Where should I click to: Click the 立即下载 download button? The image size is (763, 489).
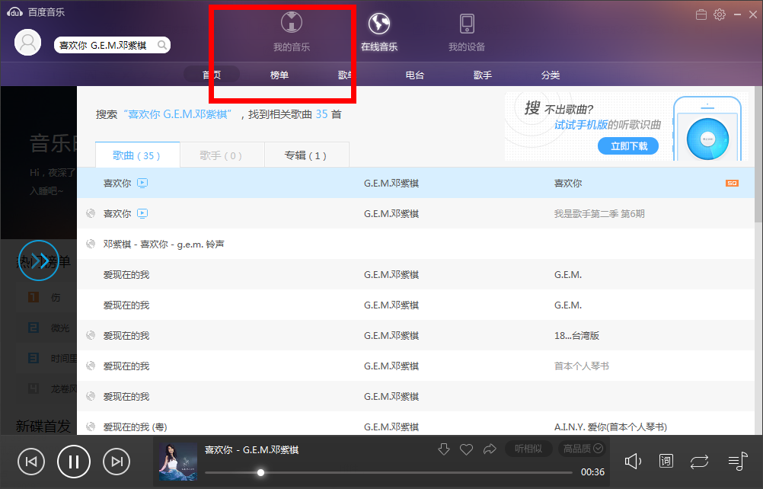click(627, 145)
